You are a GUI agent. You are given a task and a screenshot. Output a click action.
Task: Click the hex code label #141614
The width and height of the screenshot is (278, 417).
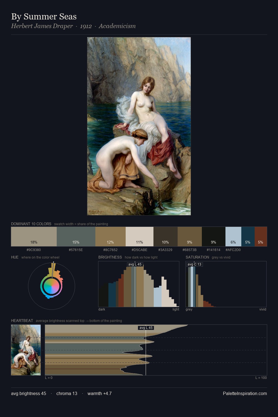click(x=214, y=250)
